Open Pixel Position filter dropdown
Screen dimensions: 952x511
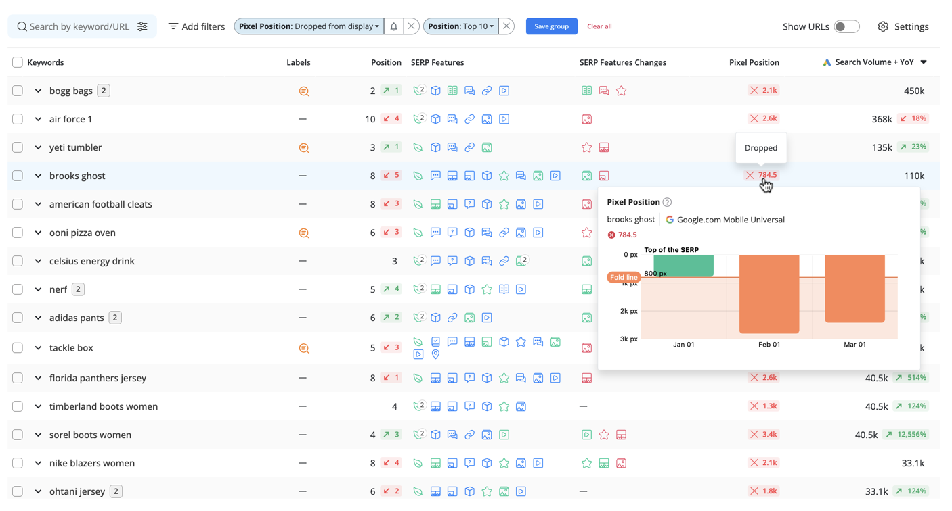(309, 26)
